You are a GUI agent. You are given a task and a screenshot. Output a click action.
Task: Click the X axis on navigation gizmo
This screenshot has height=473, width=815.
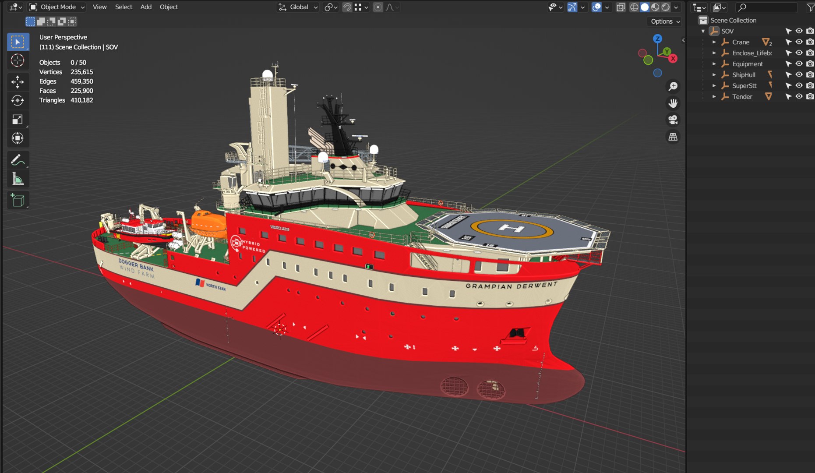click(673, 58)
